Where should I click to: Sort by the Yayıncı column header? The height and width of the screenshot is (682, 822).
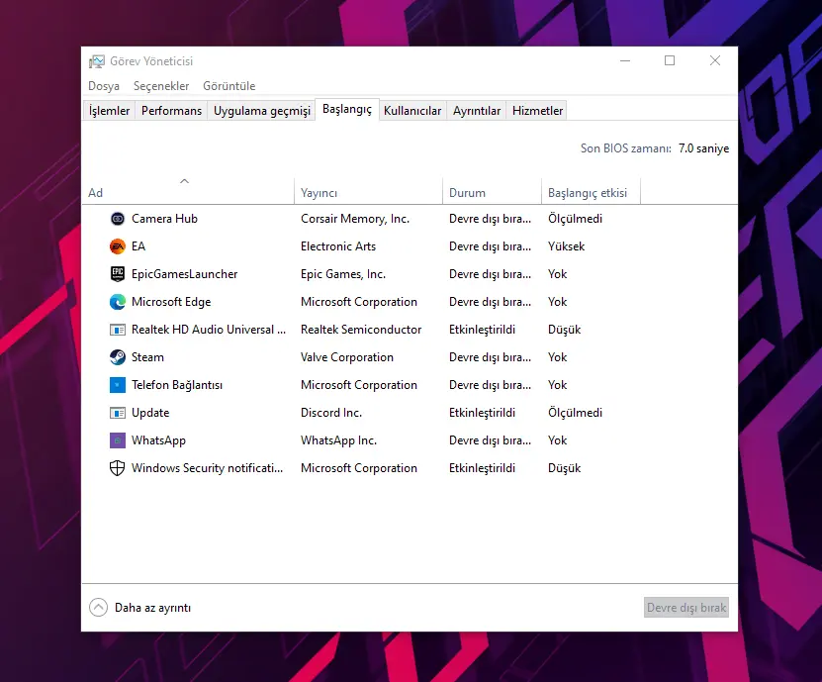click(369, 193)
